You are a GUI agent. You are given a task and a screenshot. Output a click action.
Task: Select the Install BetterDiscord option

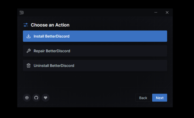[x=95, y=36]
